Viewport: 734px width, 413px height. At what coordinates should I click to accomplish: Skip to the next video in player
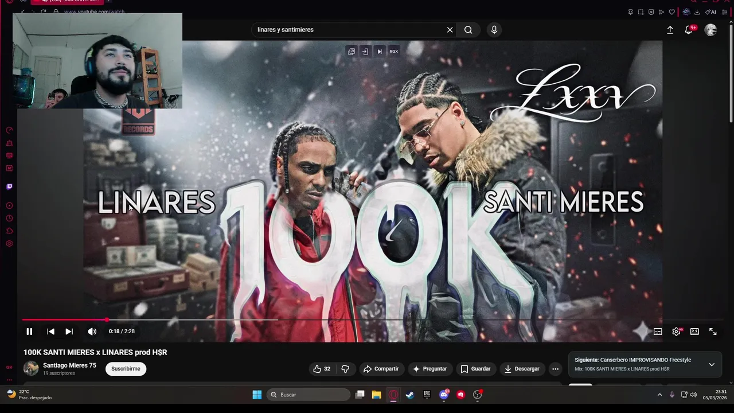pos(69,332)
